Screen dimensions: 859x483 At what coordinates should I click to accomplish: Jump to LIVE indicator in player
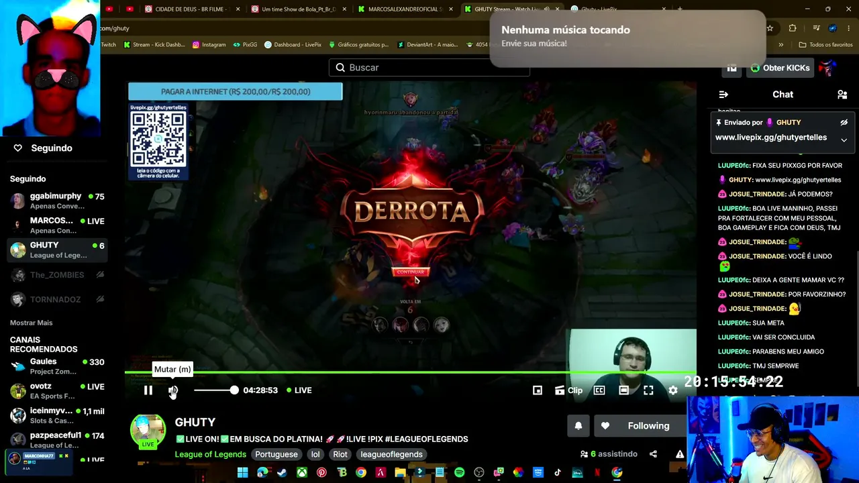pyautogui.click(x=299, y=390)
